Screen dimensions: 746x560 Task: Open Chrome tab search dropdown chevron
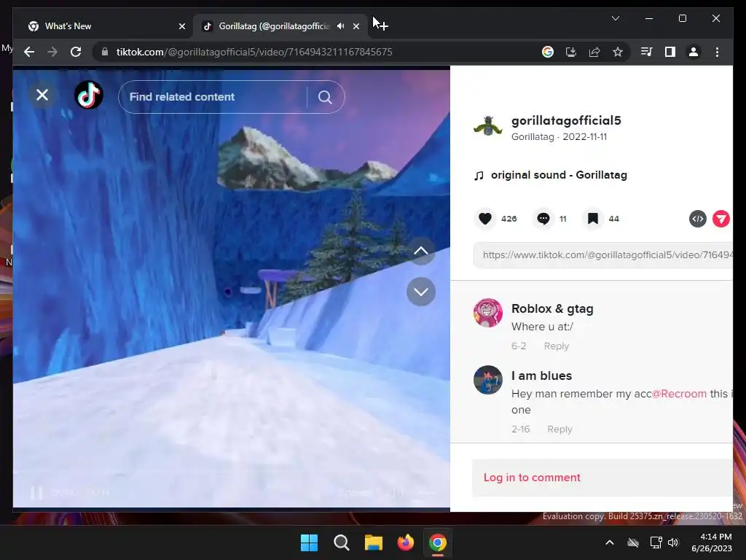[615, 18]
